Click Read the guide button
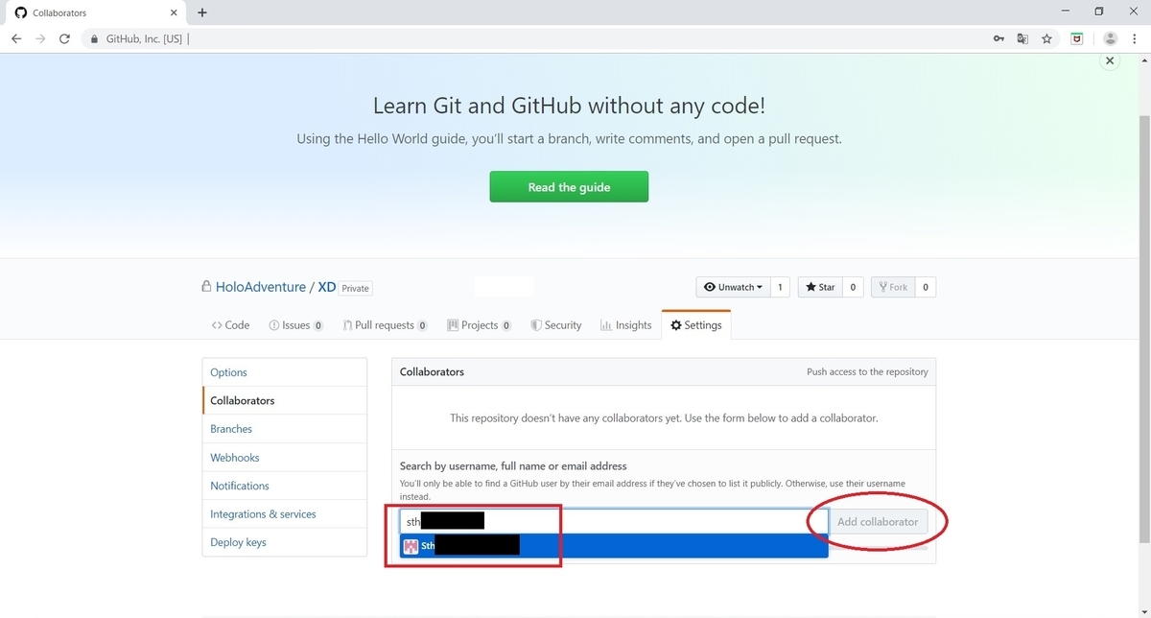The height and width of the screenshot is (618, 1151). tap(569, 187)
